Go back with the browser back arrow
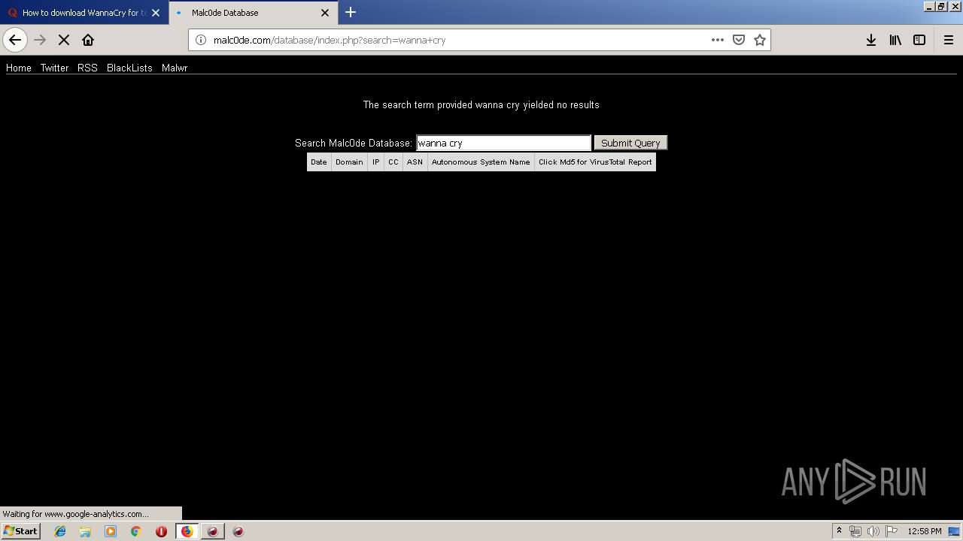The height and width of the screenshot is (541, 963). pos(15,40)
